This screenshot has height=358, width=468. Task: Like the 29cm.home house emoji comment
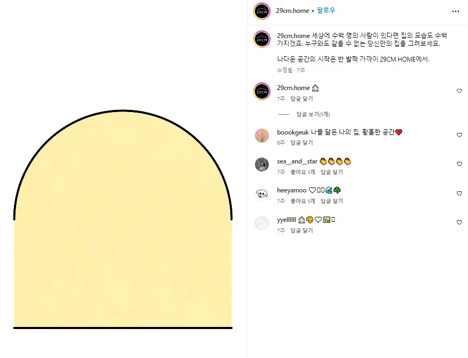pyautogui.click(x=459, y=91)
